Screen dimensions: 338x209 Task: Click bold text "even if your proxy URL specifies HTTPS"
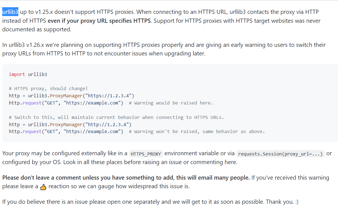99,21
